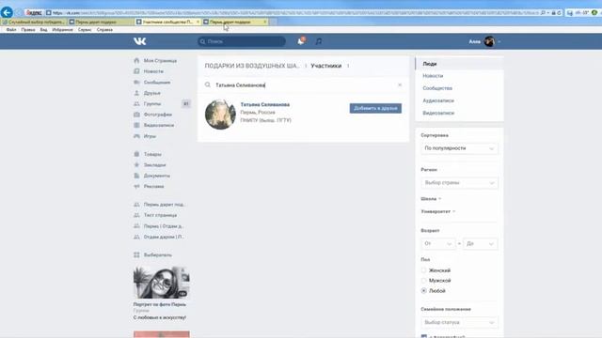Open Татьяна Селиванова profile name link
The width and height of the screenshot is (602, 338).
pyautogui.click(x=265, y=104)
